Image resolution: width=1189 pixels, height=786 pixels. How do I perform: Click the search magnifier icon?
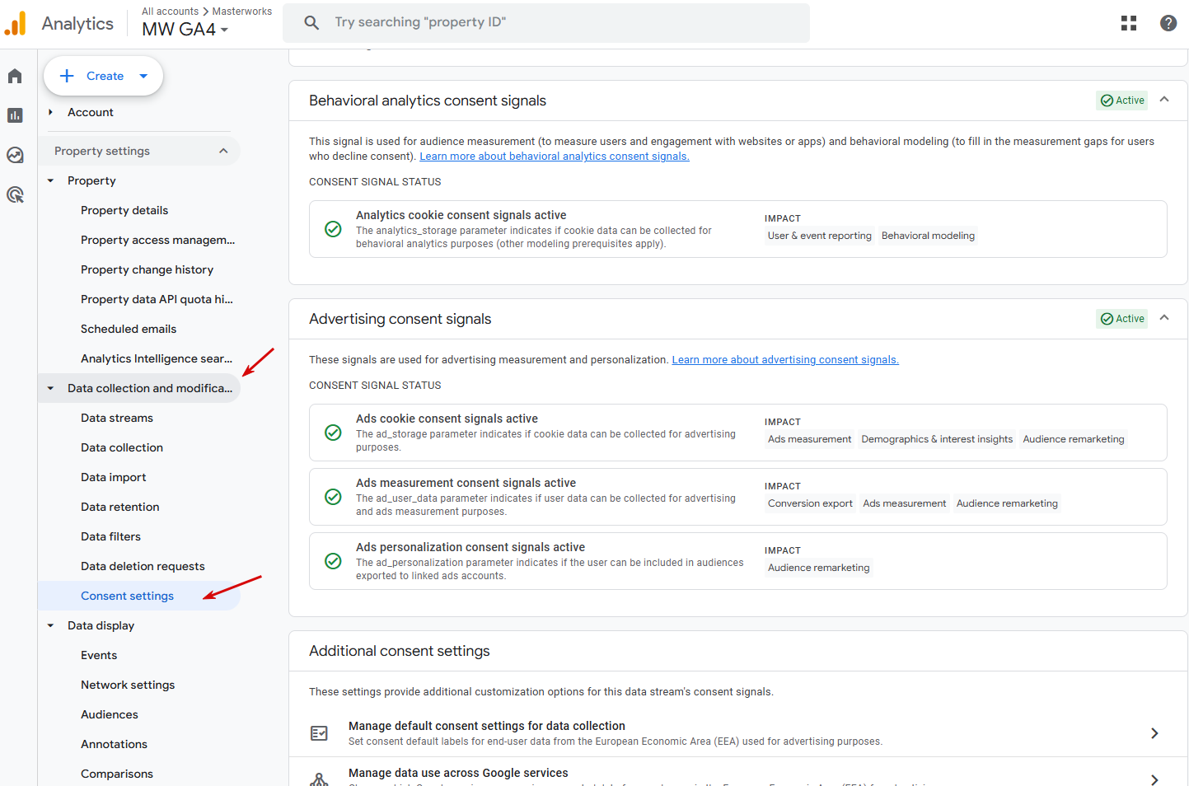click(x=311, y=22)
